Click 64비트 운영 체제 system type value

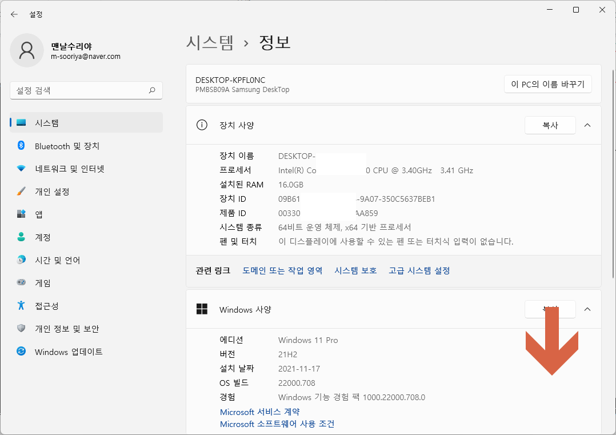pos(345,227)
